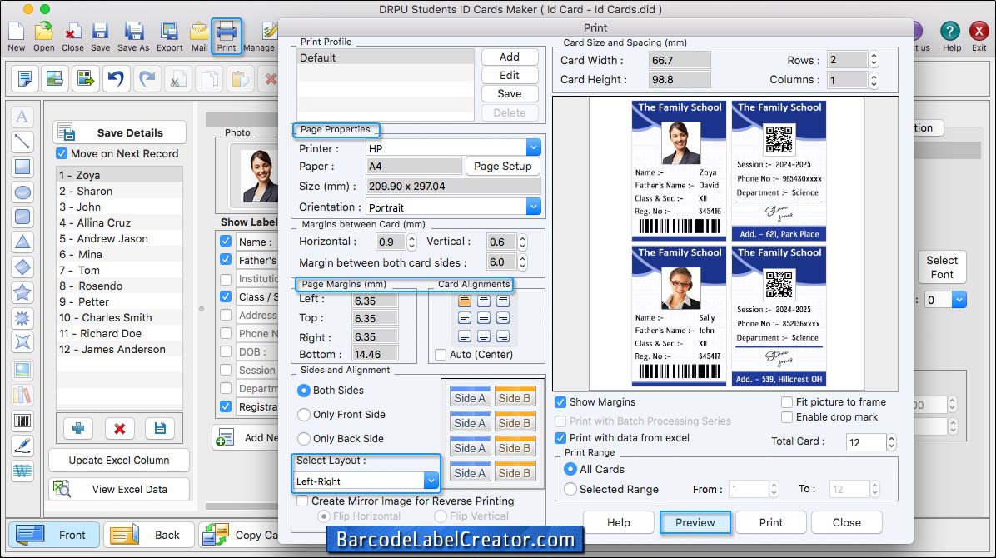The width and height of the screenshot is (996, 558).
Task: Select the WordArt tool icon
Action: (x=22, y=471)
